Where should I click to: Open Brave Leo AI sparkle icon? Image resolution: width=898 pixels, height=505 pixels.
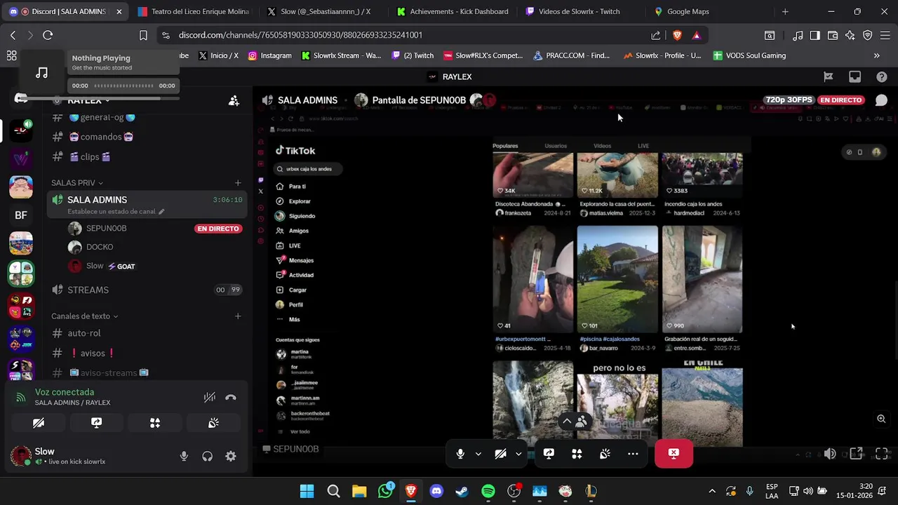point(850,35)
